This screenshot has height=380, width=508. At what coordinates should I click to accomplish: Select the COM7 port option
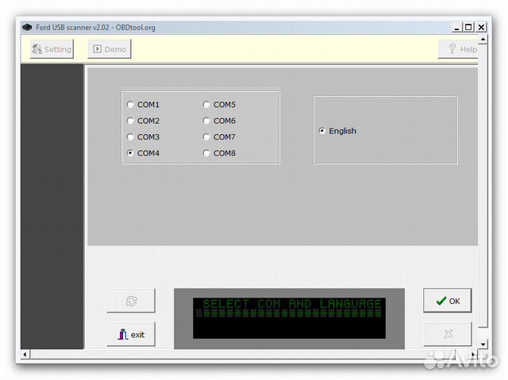pos(219,137)
